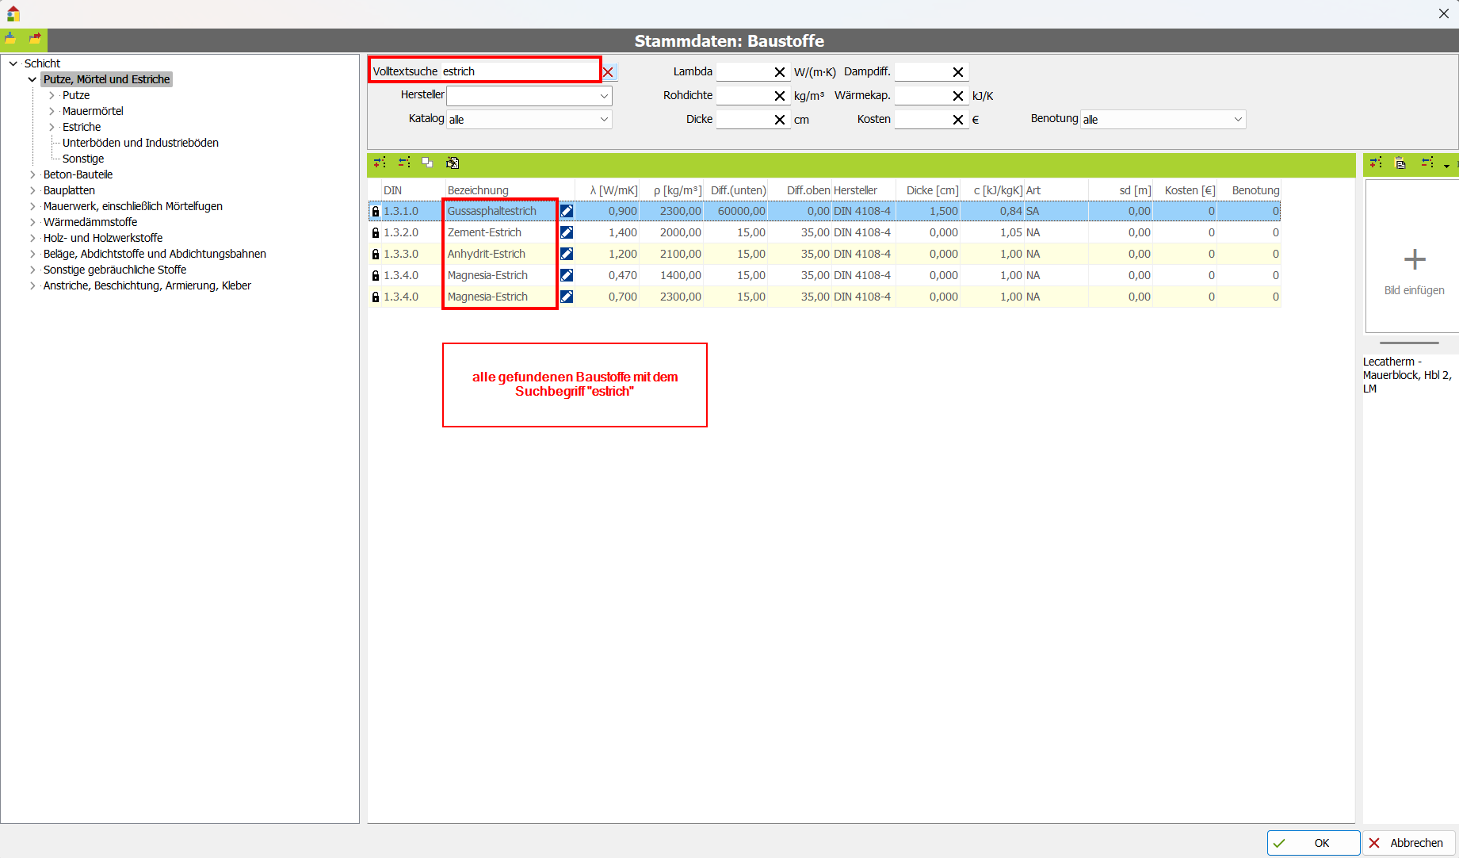This screenshot has width=1459, height=858.
Task: Click edit pencil icon for Zement-Estrich
Action: point(567,232)
